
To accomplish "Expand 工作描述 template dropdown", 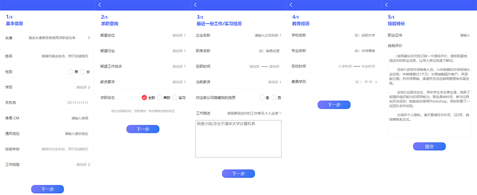I will pyautogui.click(x=280, y=113).
